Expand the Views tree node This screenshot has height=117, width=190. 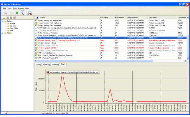pyautogui.click(x=3, y=33)
